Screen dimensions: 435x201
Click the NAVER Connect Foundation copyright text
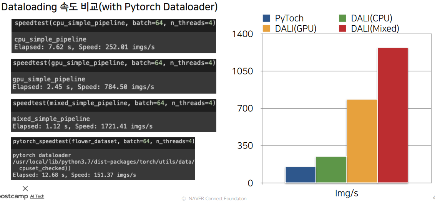pyautogui.click(x=214, y=199)
